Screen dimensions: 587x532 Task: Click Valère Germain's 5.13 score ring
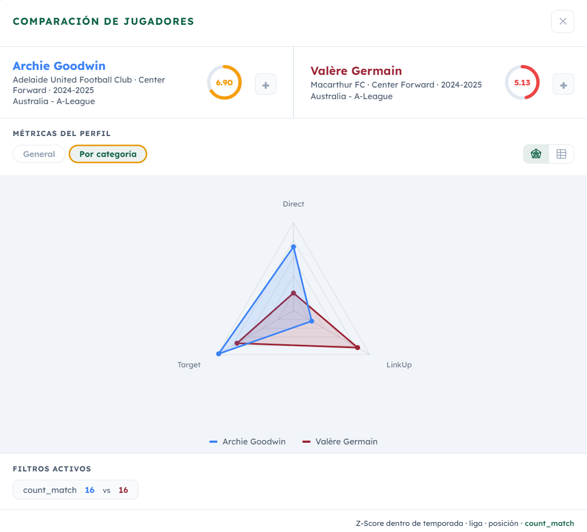(522, 83)
